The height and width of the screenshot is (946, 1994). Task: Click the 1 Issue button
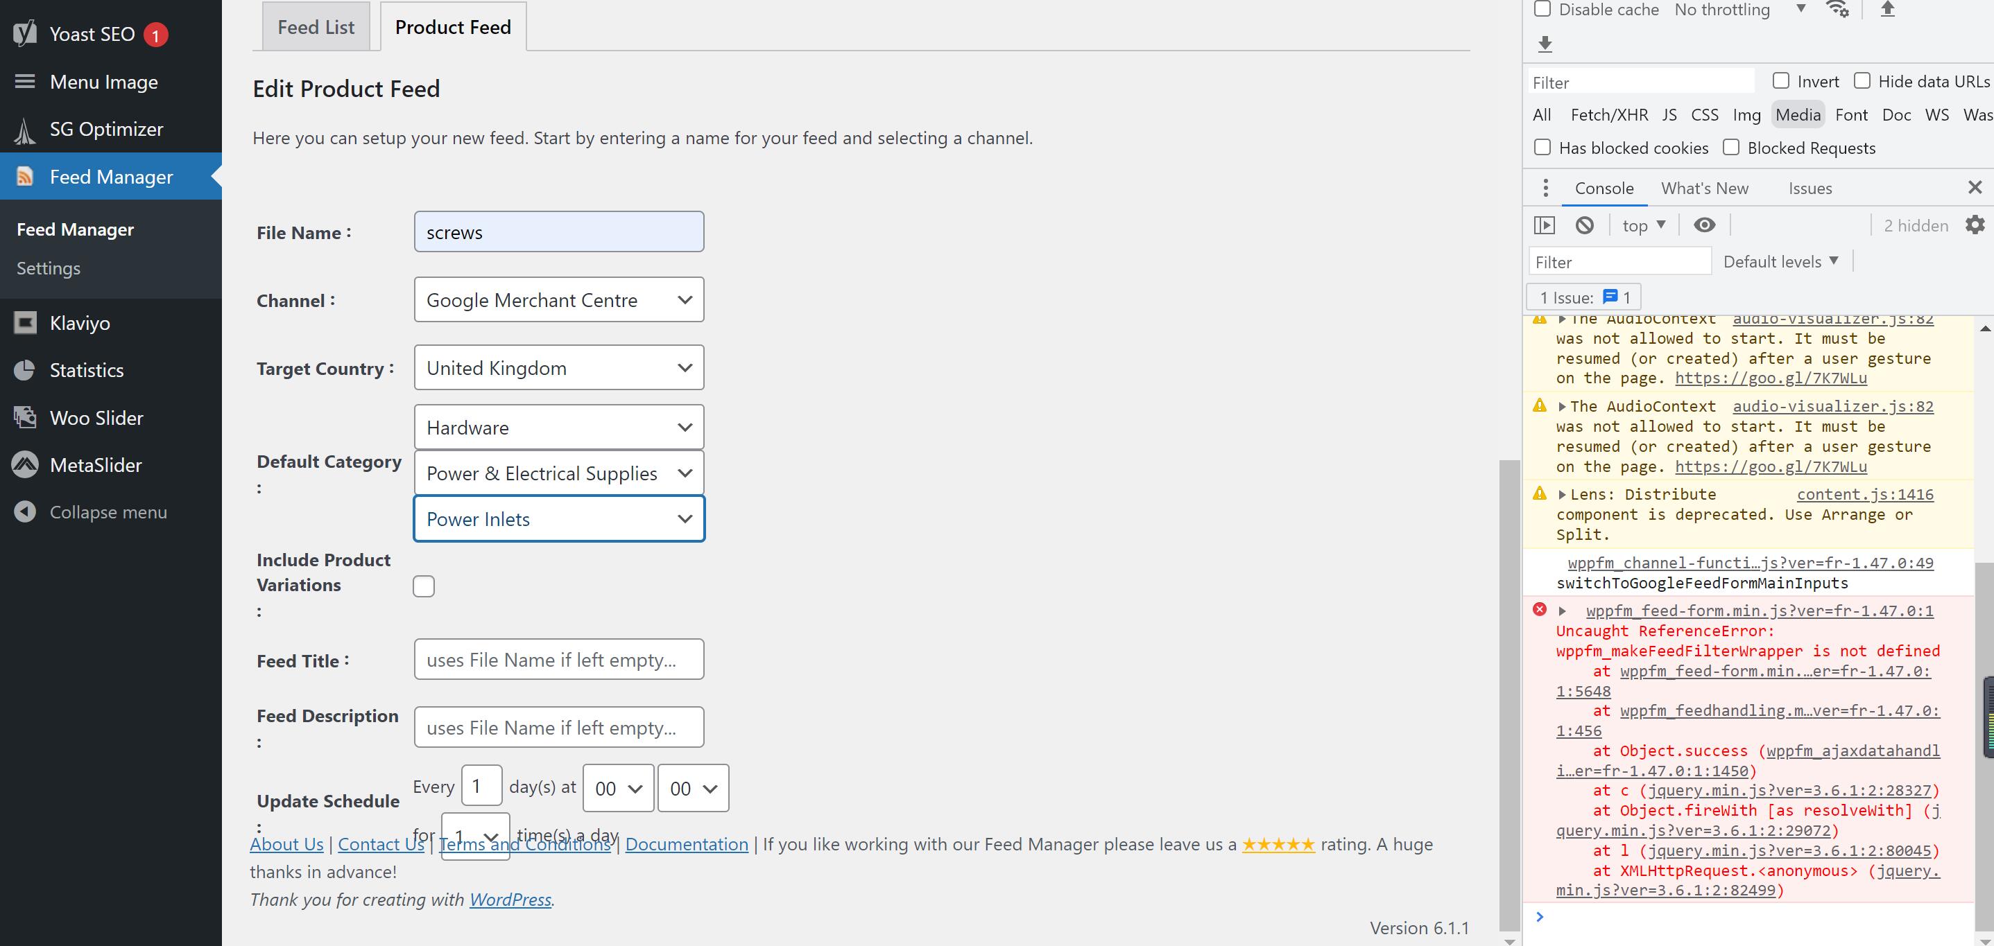point(1583,297)
